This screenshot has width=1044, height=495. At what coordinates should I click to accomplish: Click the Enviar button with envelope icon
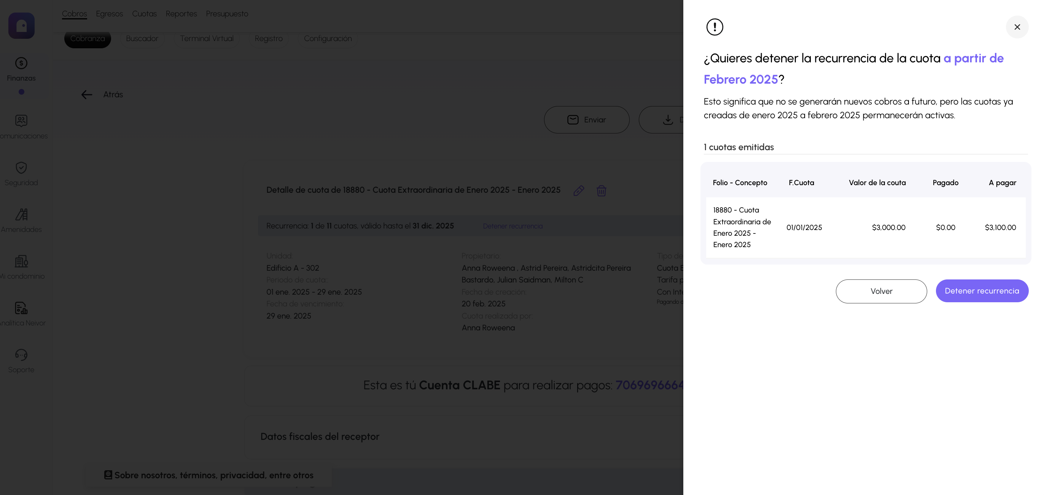[x=586, y=119]
